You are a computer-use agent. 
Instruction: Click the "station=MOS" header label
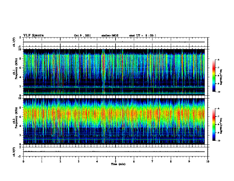click(x=110, y=35)
